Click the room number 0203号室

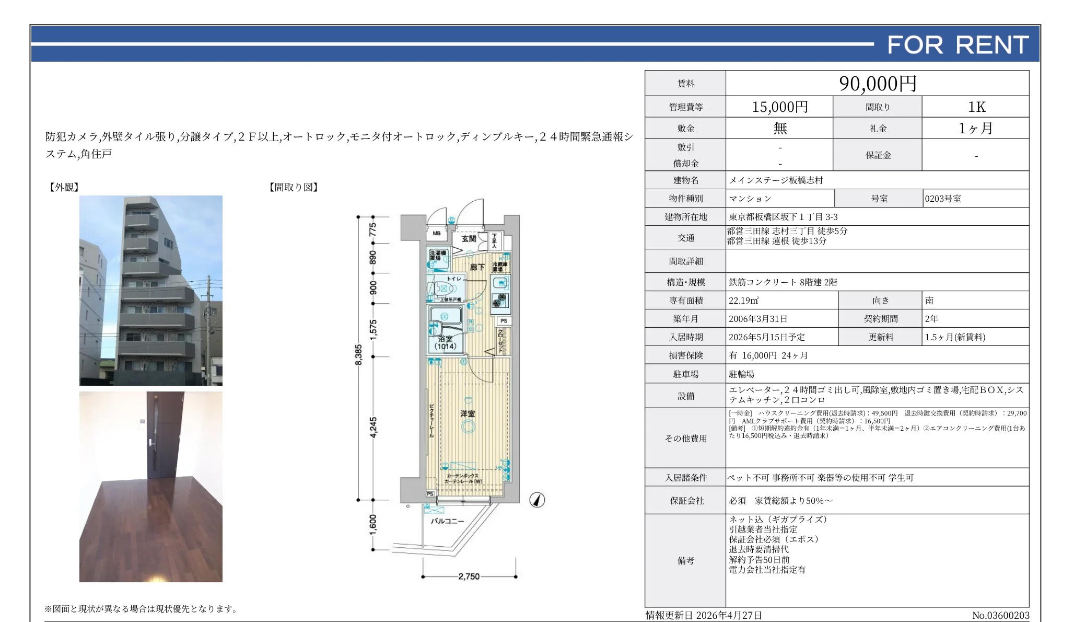943,199
